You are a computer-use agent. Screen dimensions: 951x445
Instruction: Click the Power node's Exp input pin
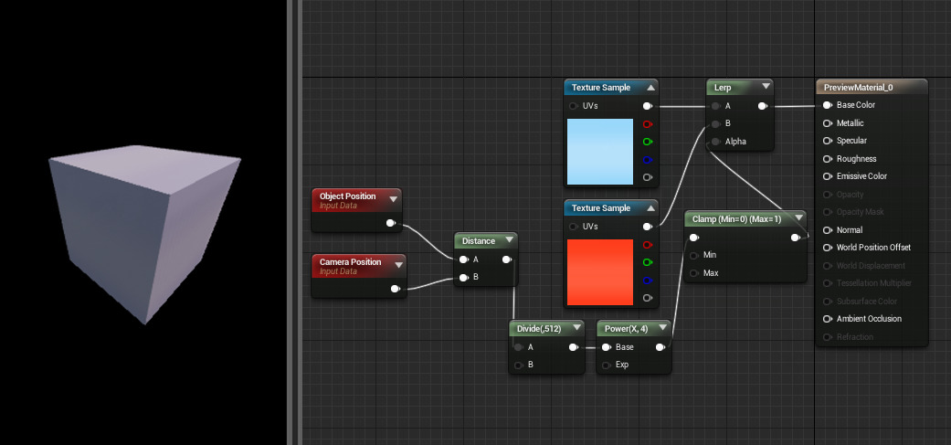click(x=606, y=365)
